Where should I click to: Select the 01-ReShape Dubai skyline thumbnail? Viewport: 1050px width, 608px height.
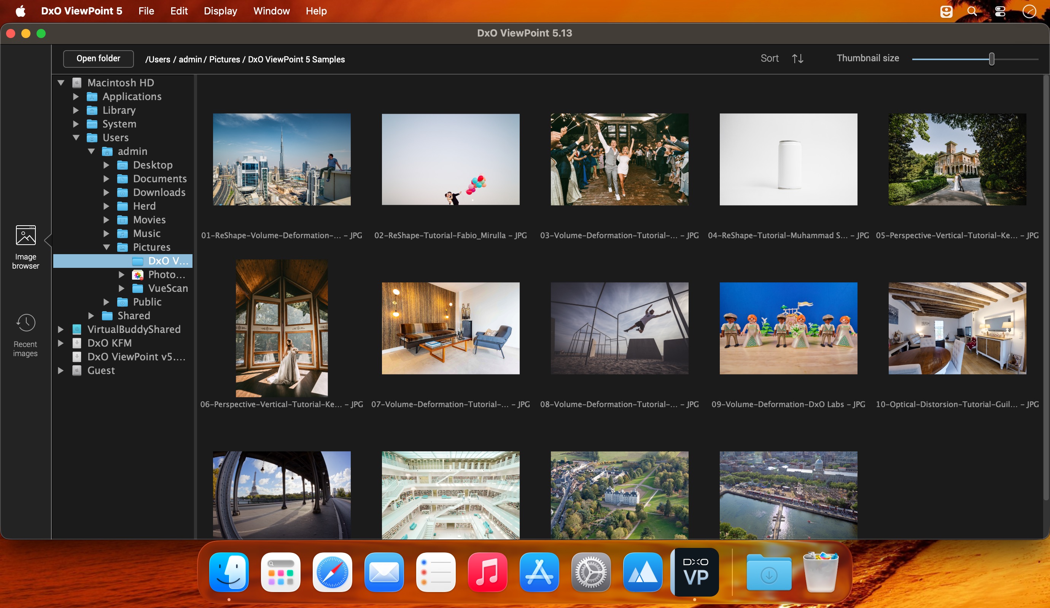(282, 159)
